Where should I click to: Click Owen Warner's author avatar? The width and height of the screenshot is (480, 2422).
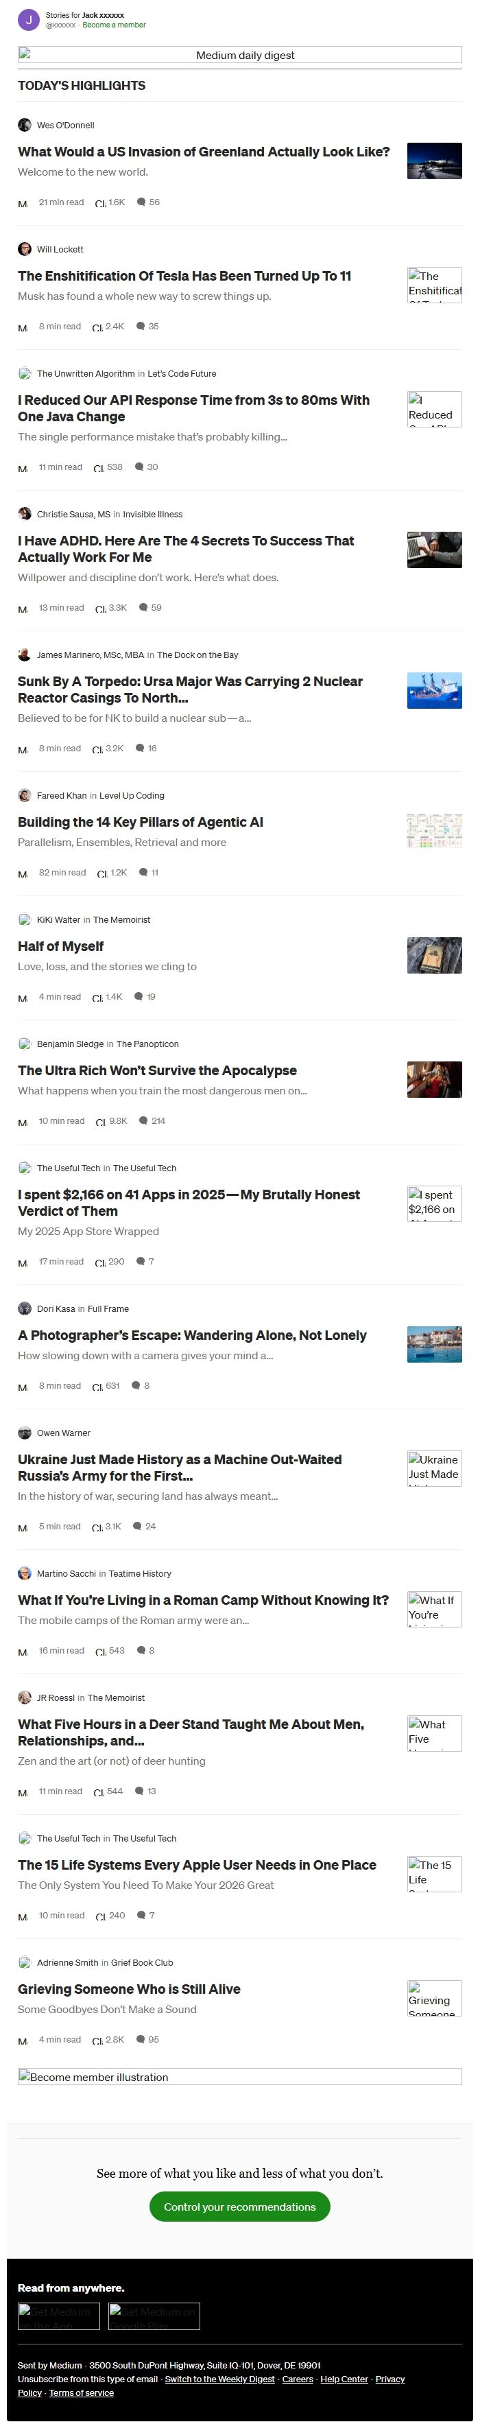pyautogui.click(x=25, y=1433)
